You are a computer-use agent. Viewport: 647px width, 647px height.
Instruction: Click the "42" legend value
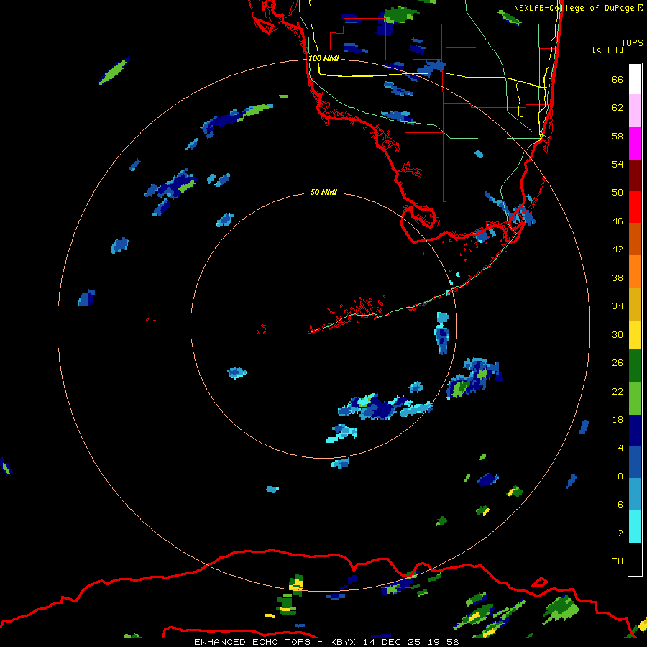click(618, 249)
